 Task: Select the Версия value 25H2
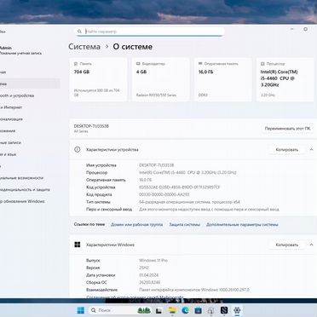click(x=144, y=268)
